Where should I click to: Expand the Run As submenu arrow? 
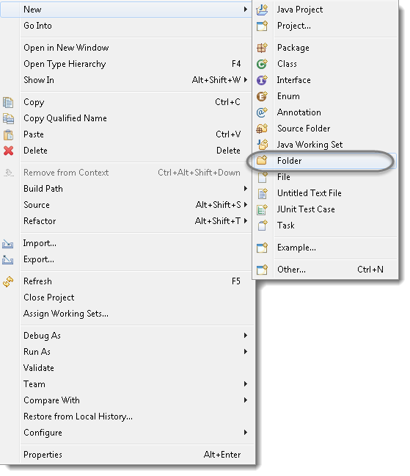[246, 352]
